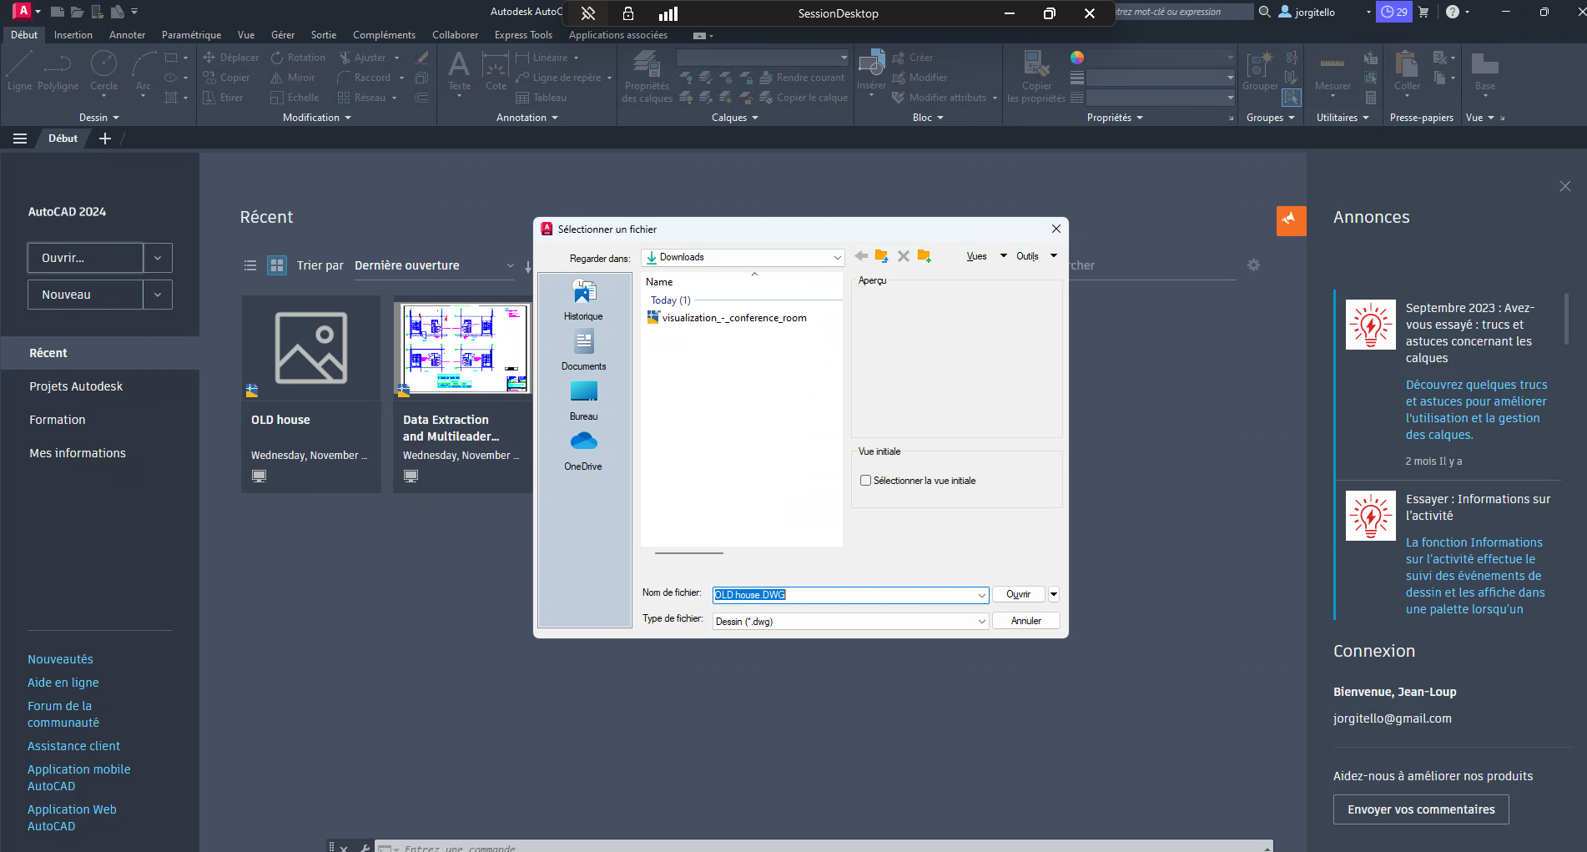Go up one folder level in dialog
This screenshot has width=1587, height=852.
(881, 256)
